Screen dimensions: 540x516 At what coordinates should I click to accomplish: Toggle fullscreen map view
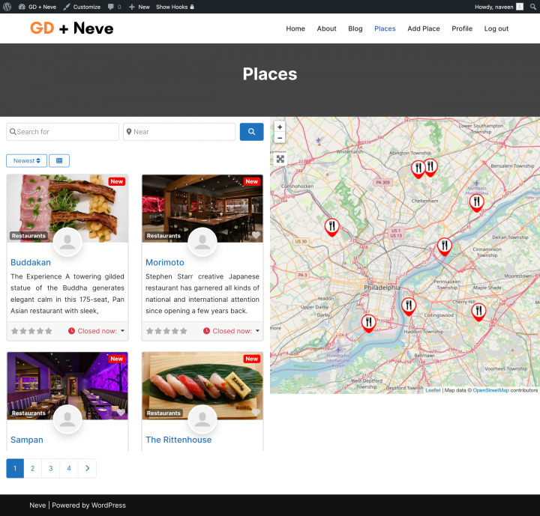click(280, 159)
